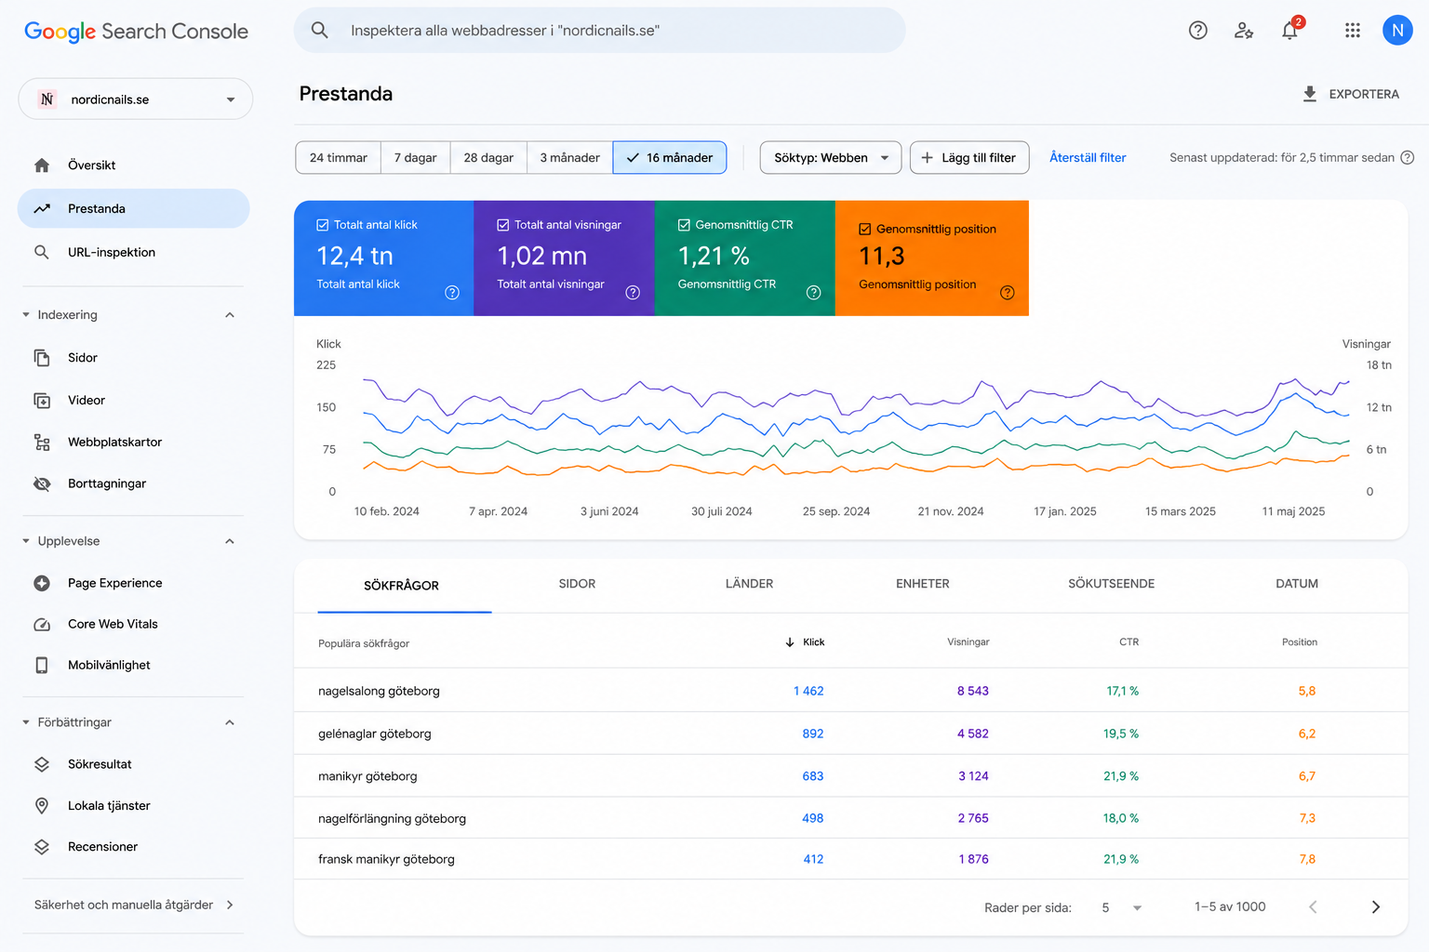Switch to the ENHETER tab
1429x952 pixels.
coord(923,584)
